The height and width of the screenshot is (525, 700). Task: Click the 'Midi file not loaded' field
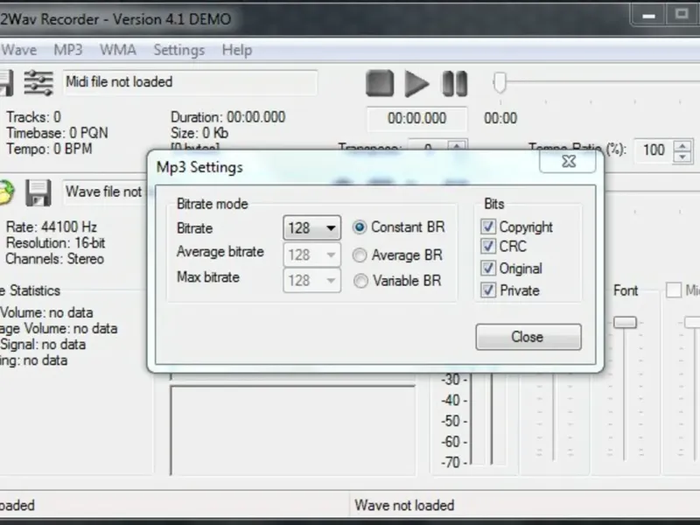[x=190, y=82]
